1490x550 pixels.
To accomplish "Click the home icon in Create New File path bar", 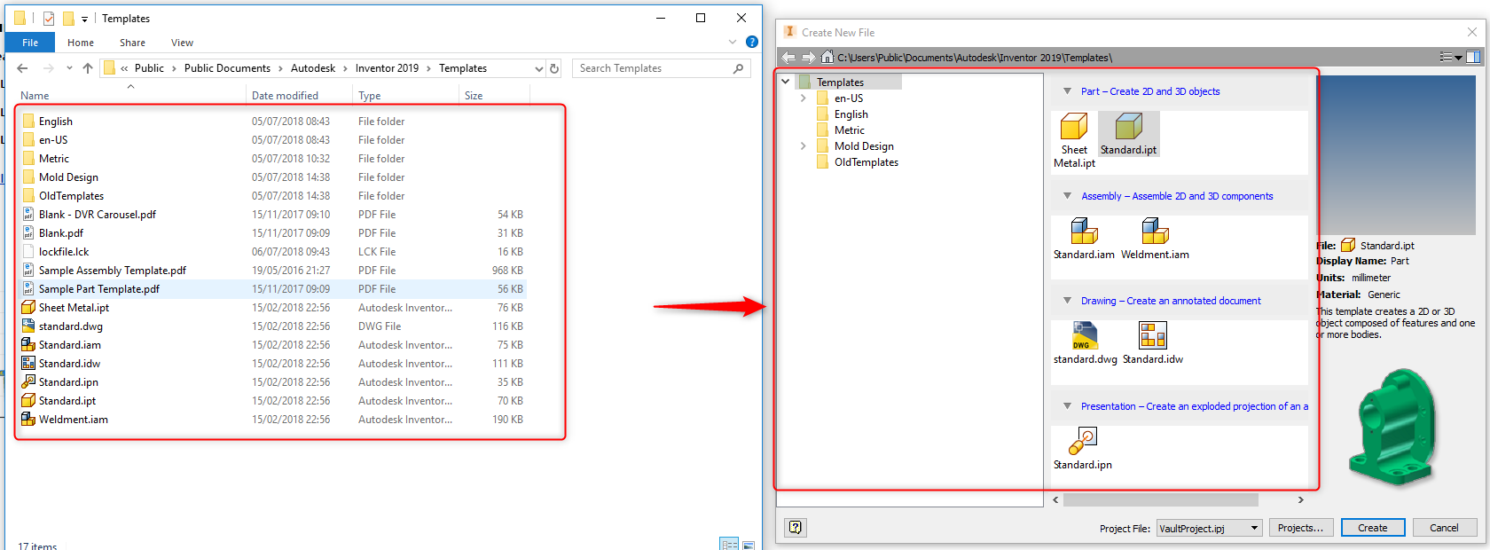I will pos(827,57).
